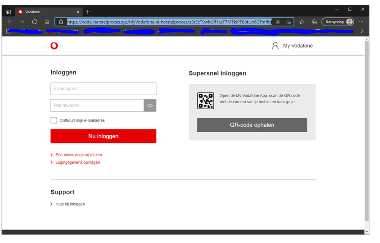Open the browser home page
The image size is (380, 243).
(47, 22)
